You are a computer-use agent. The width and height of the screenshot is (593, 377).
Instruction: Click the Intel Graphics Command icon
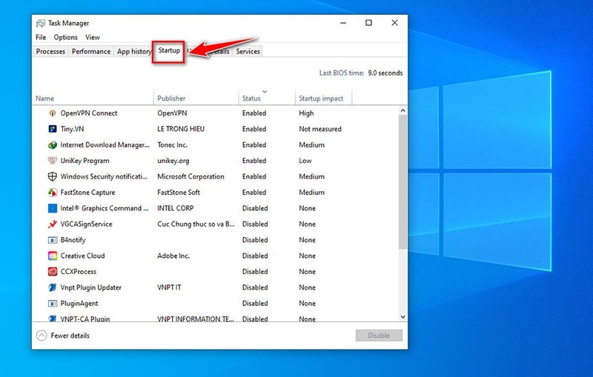coord(53,208)
